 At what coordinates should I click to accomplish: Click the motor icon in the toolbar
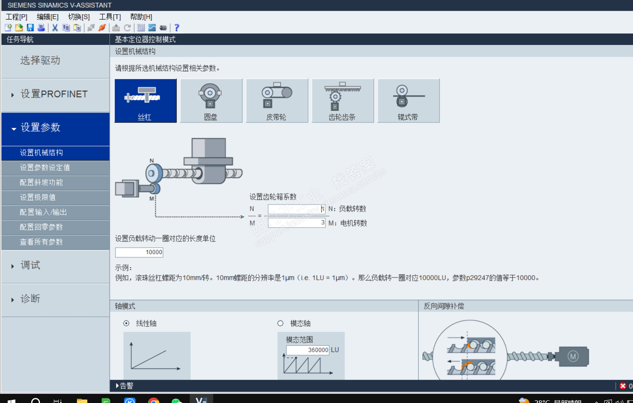point(163,28)
